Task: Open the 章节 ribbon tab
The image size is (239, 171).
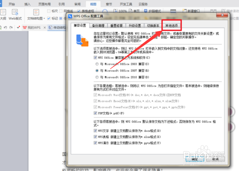Action: coord(109,4)
